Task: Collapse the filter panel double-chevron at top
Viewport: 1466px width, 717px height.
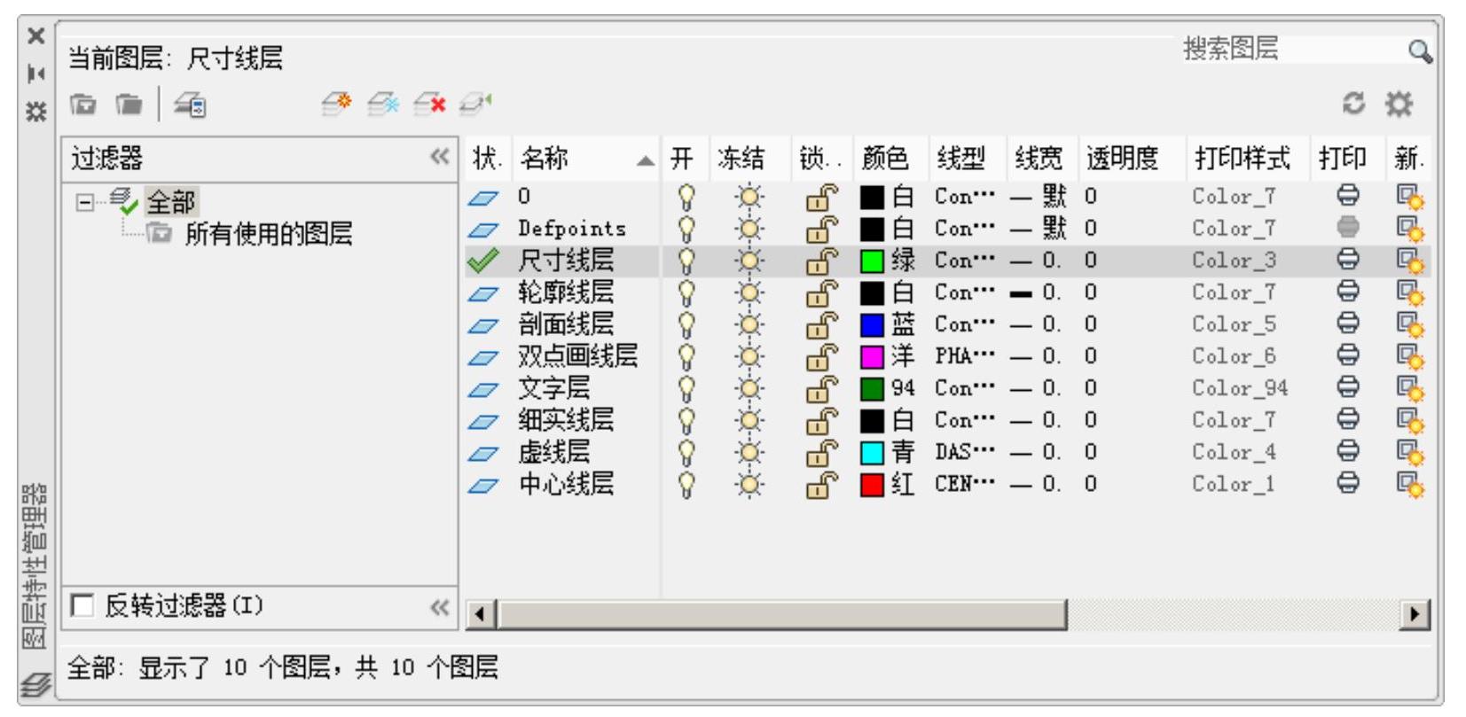Action: (x=440, y=157)
